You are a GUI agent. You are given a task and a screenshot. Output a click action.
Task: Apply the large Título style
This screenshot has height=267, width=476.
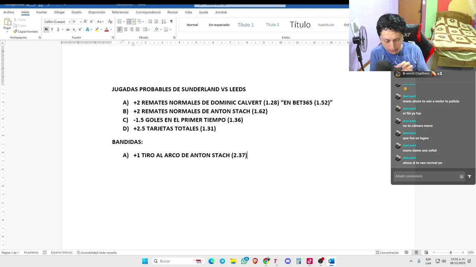pos(300,25)
